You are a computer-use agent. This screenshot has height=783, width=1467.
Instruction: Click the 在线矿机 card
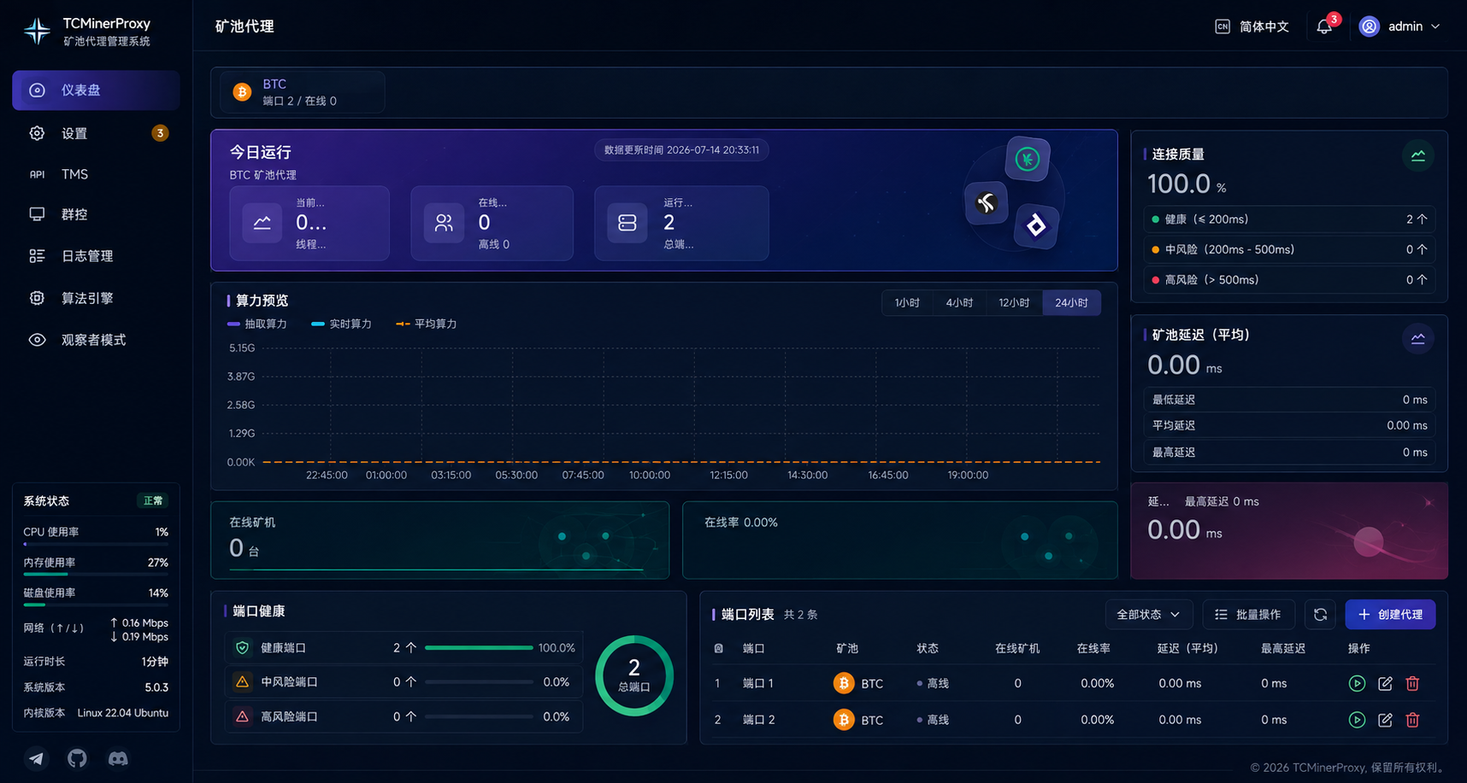(440, 540)
